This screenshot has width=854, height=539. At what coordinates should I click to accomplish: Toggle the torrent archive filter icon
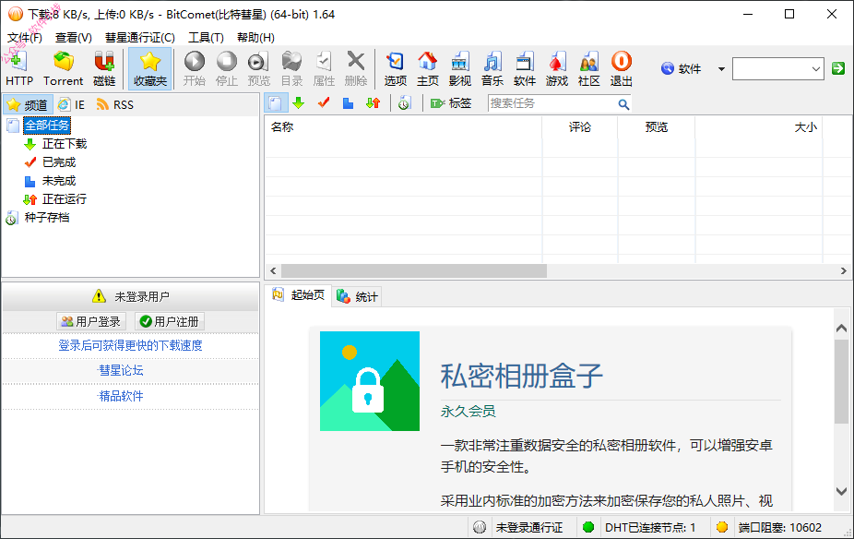coord(404,102)
